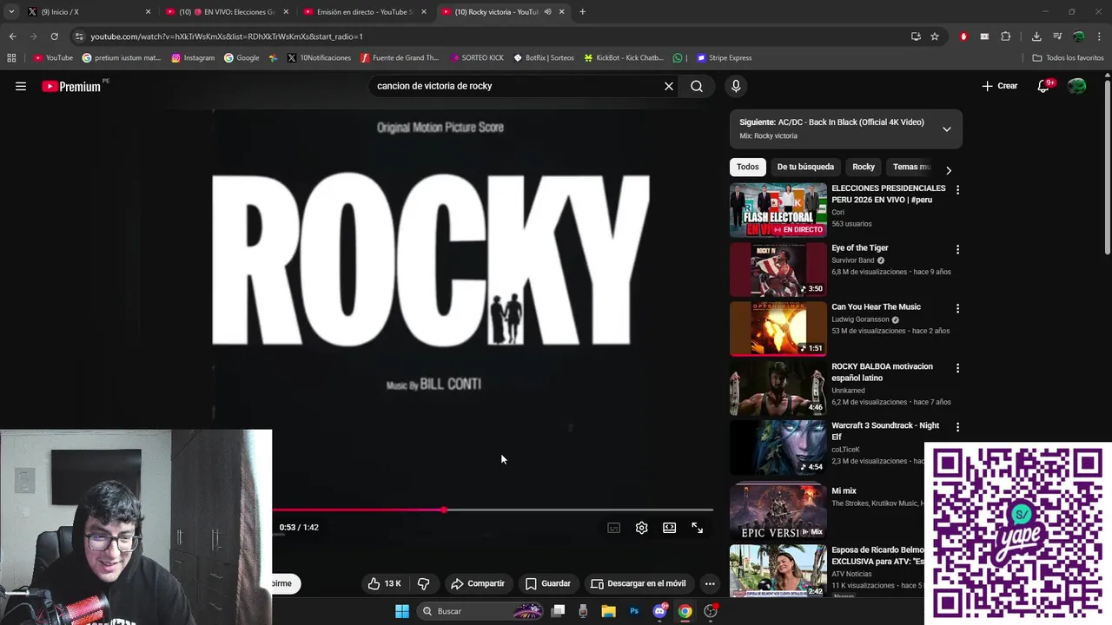The image size is (1112, 625).
Task: Like the video with 13 K
Action: [384, 583]
